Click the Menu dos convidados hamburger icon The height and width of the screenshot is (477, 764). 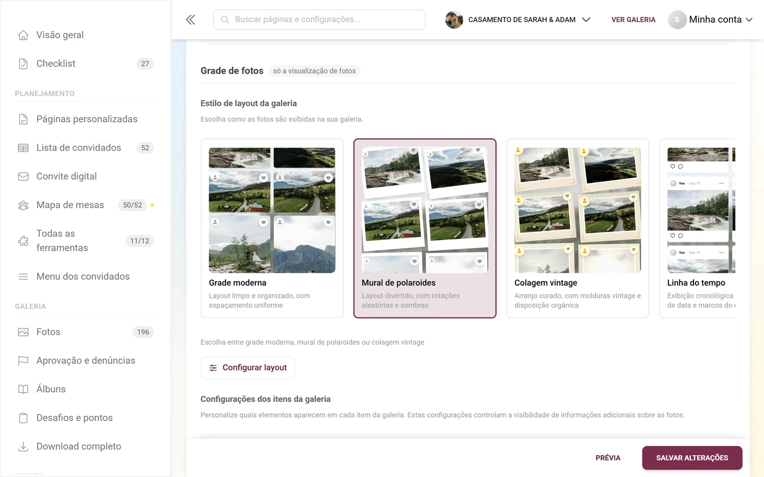coord(23,277)
